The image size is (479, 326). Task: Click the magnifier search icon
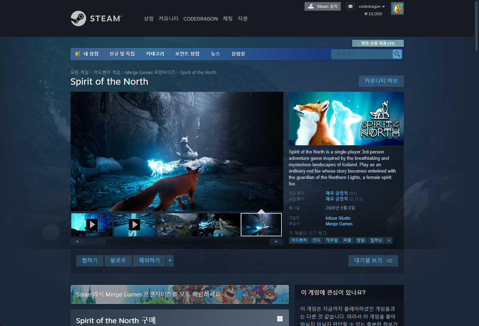[397, 54]
